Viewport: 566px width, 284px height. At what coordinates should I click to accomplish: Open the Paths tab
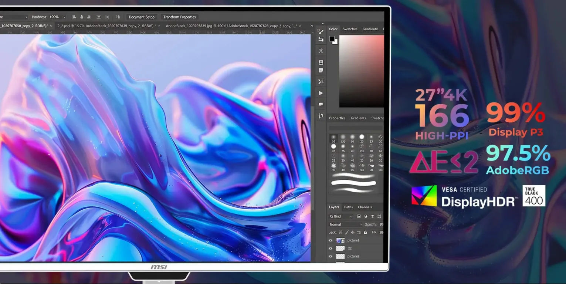pyautogui.click(x=348, y=207)
